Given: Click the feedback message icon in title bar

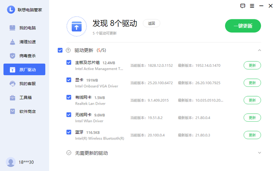Looking at the screenshot, I should click(243, 6).
